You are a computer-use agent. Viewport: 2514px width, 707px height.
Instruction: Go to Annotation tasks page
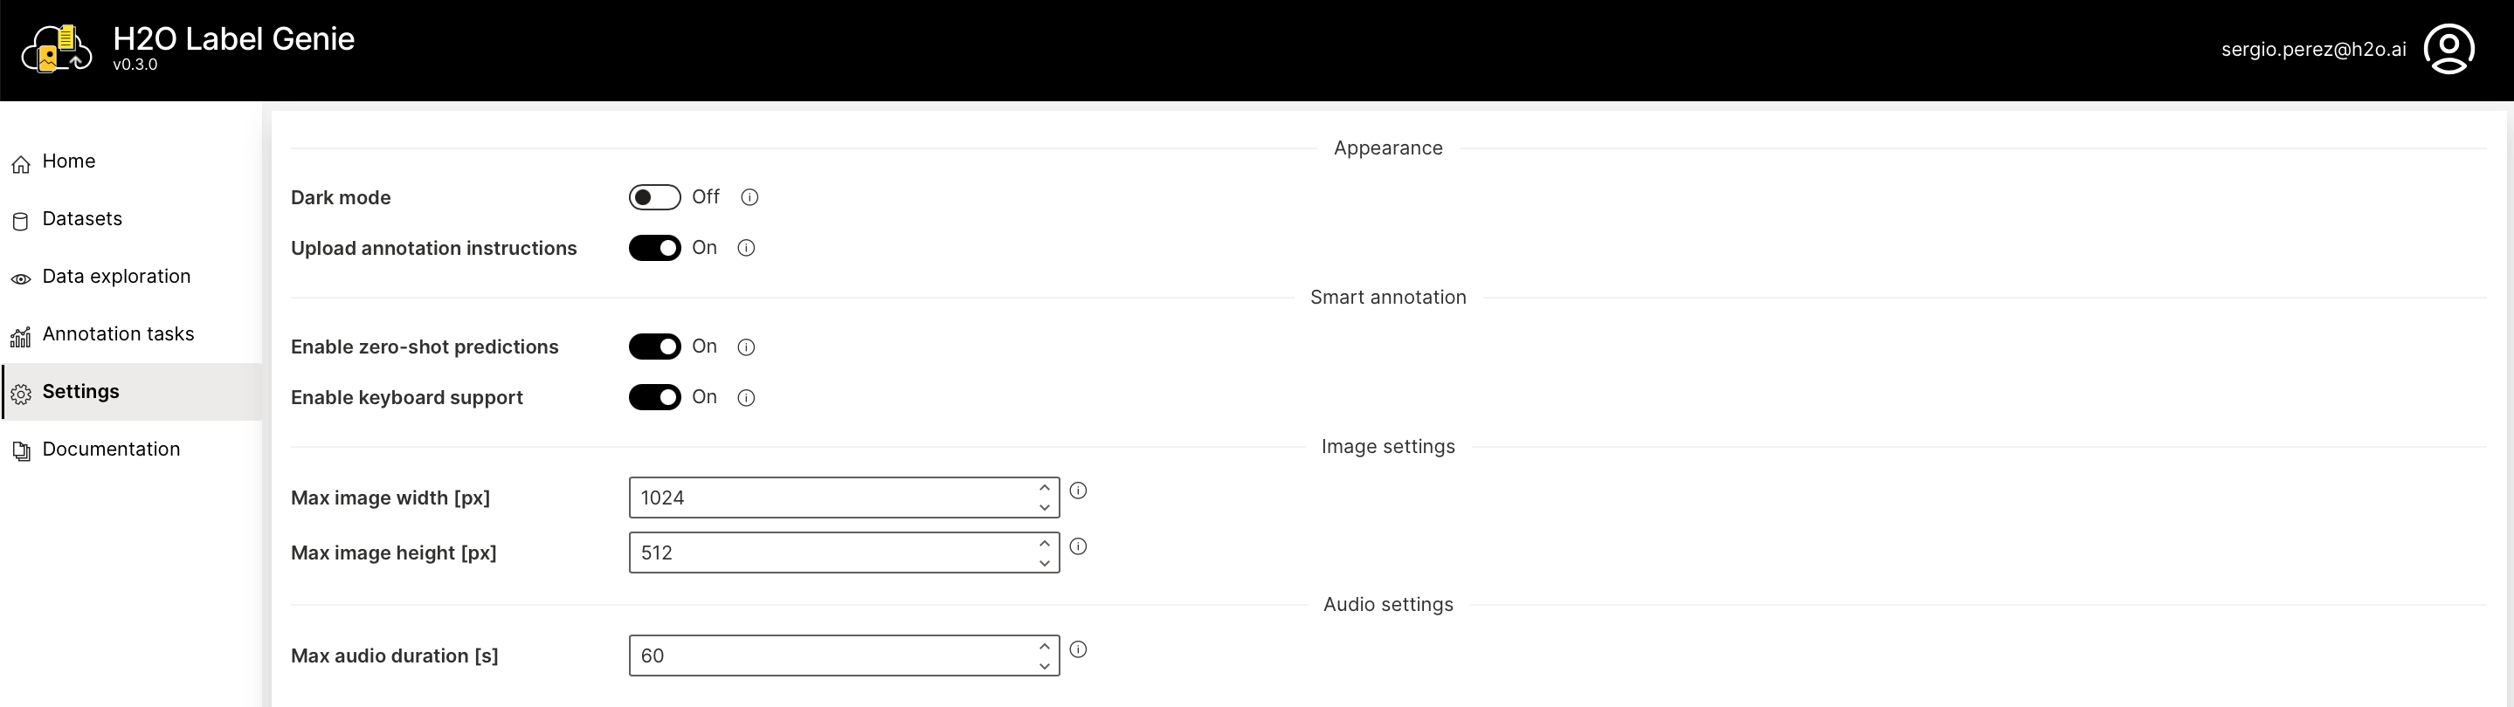pyautogui.click(x=117, y=333)
